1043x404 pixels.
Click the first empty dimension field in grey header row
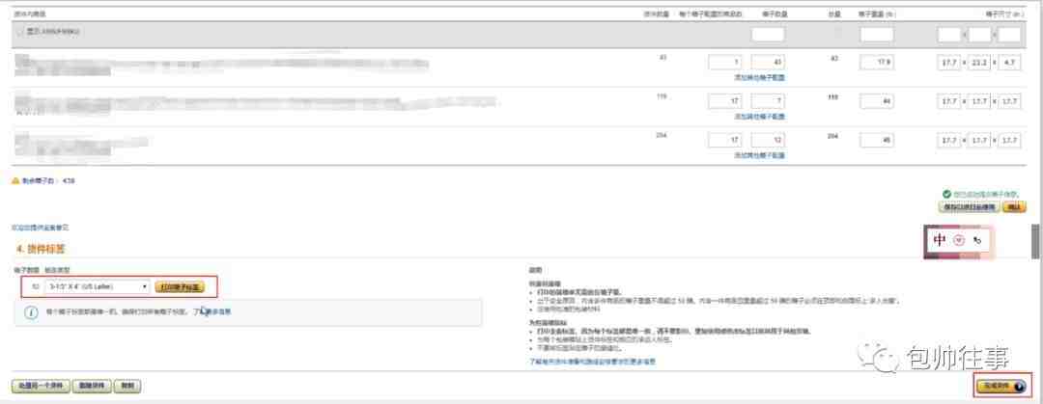pyautogui.click(x=948, y=35)
